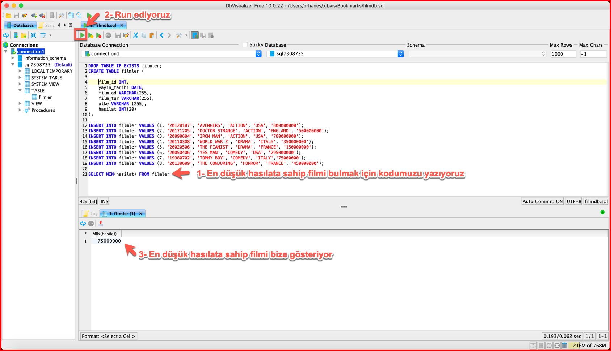Click the Save As icon in top toolbar
The image size is (611, 351).
click(x=24, y=15)
